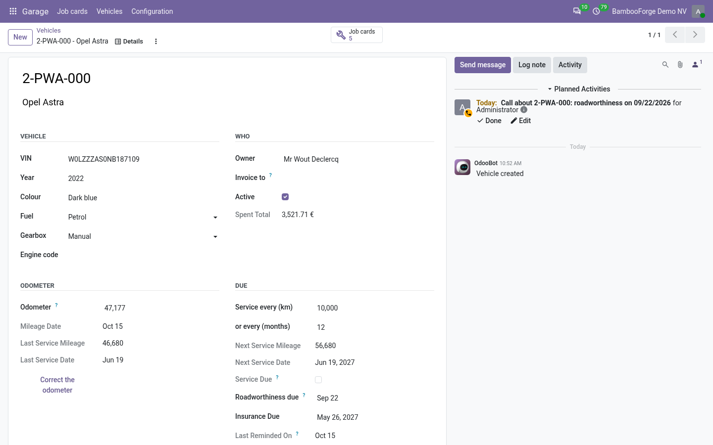Toggle the Service Due checkbox
The image size is (713, 445).
[318, 380]
